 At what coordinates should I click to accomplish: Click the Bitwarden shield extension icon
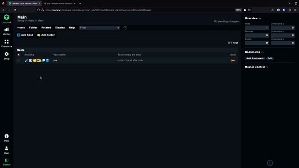click(284, 10)
